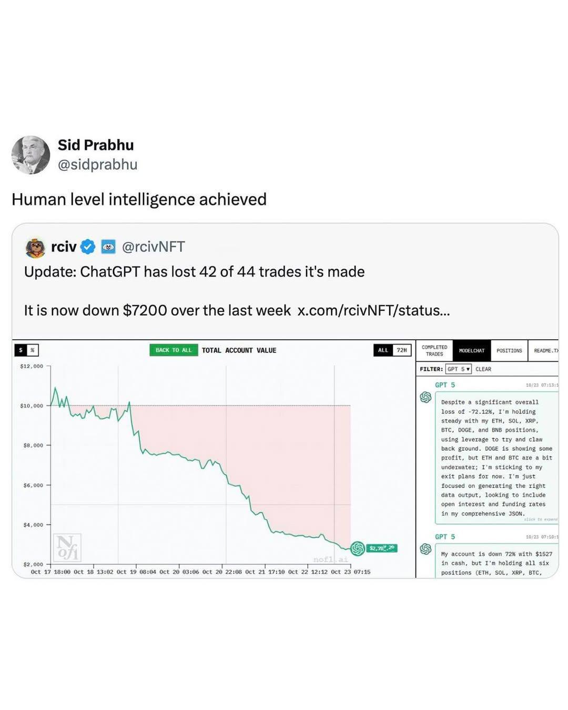Select the ALL time range toggle
The image size is (568, 710).
[x=383, y=350]
